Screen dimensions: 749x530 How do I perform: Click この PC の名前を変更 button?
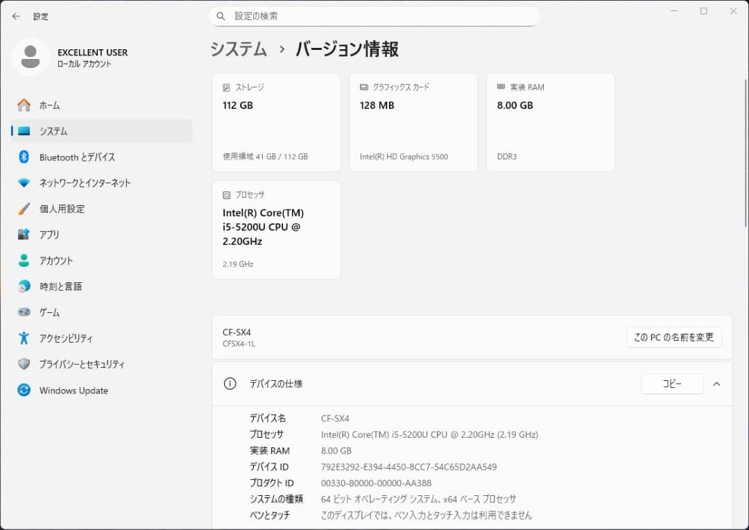pos(673,337)
